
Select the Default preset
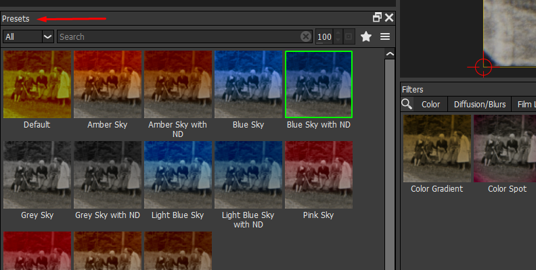point(37,84)
